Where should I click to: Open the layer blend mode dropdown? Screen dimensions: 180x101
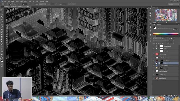coord(159,41)
